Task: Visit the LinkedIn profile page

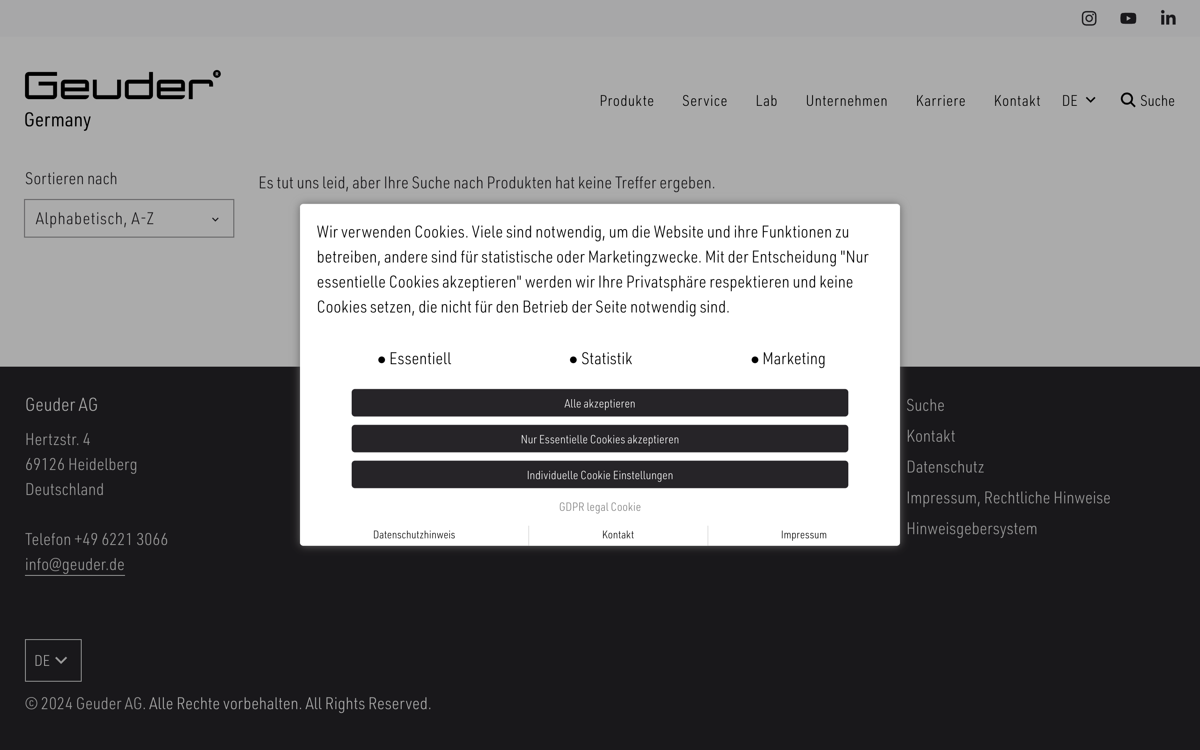Action: [x=1167, y=17]
